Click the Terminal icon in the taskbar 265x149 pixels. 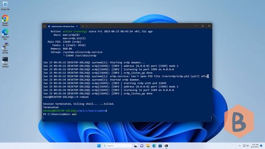[166, 146]
